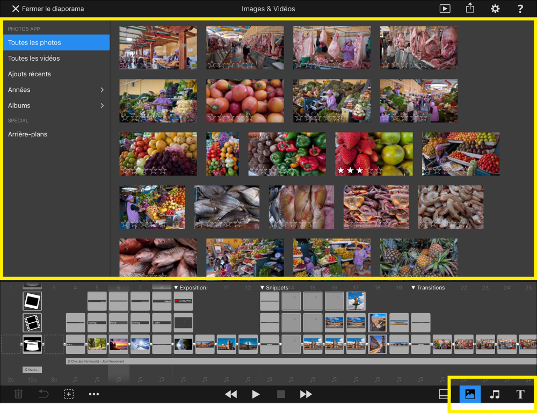The image size is (537, 413).
Task: Click the rewind playback button
Action: (231, 394)
